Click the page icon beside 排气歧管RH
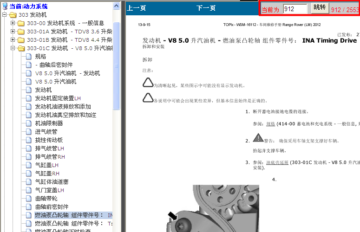 point(29,157)
